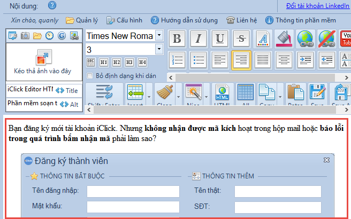The image size is (351, 219).
Task: Enable 'Bỏ định dạng khi dán' checkbox
Action: click(90, 76)
